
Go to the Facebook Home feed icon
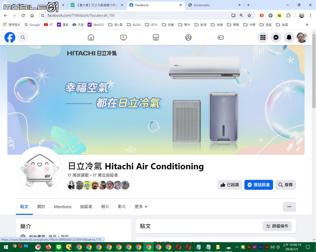91,38
